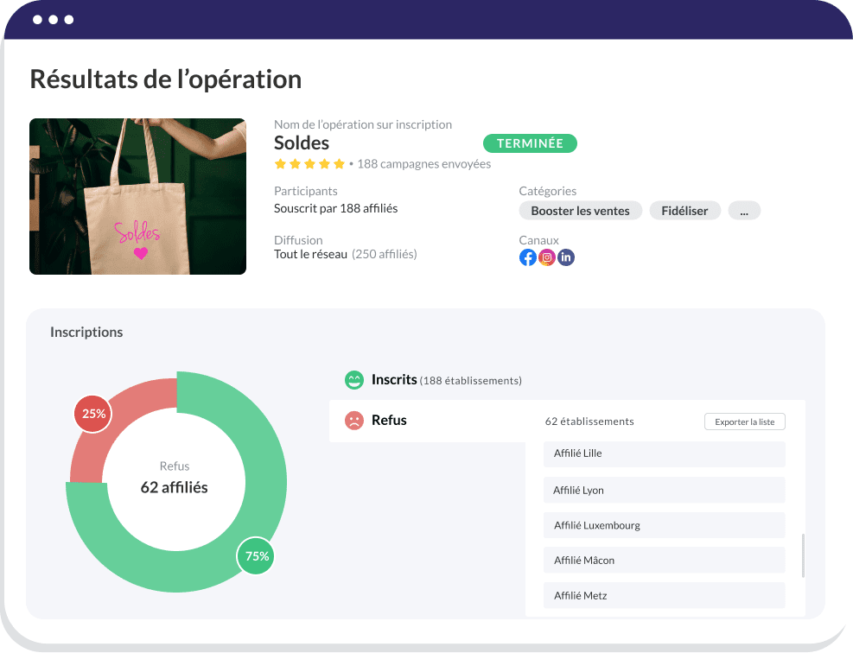Click the LinkedIn channel icon

[566, 257]
